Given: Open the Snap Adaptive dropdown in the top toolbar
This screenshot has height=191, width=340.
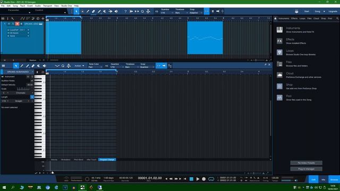Looking at the screenshot, I should tap(195, 13).
